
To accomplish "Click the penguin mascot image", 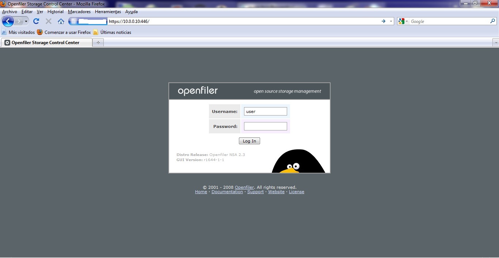I will pyautogui.click(x=298, y=161).
